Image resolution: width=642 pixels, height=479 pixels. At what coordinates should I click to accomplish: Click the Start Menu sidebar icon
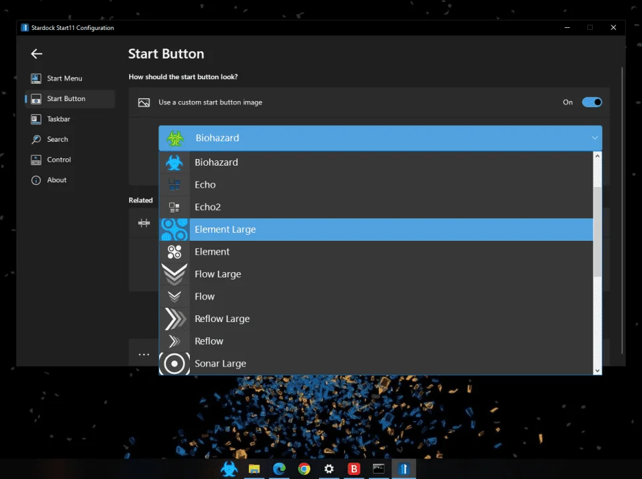pyautogui.click(x=36, y=78)
